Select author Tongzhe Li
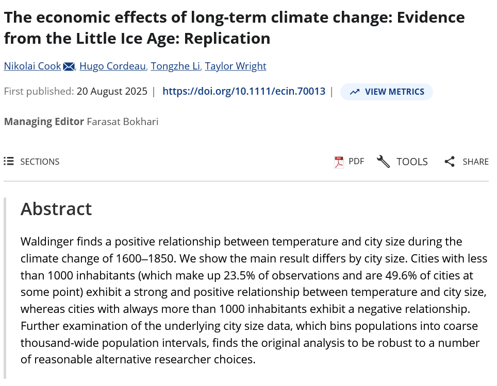The image size is (497, 386). point(175,66)
